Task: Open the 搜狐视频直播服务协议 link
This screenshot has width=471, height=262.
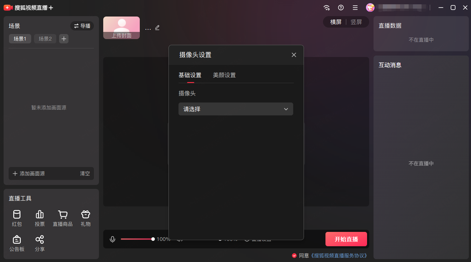Action: point(339,256)
